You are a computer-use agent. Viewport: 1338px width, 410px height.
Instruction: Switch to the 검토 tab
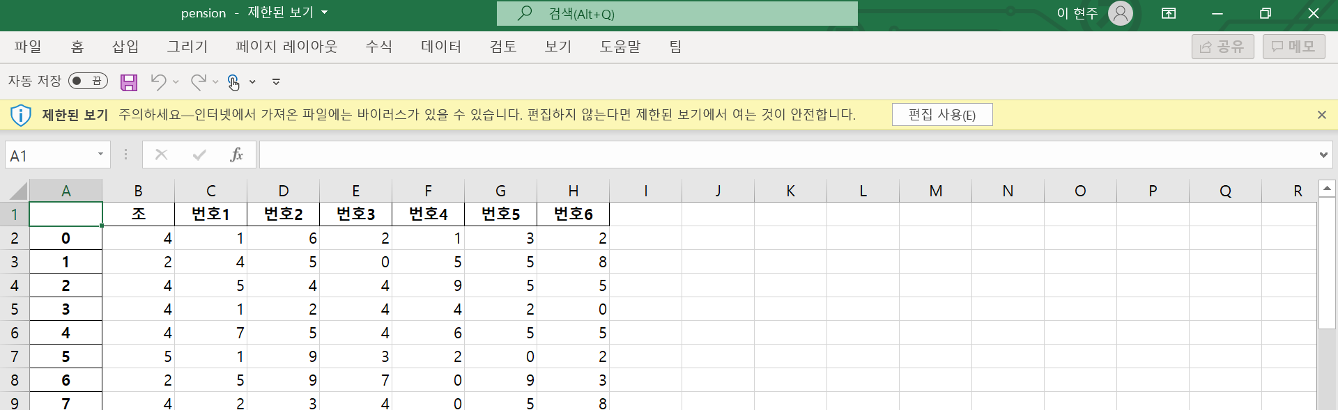point(503,47)
